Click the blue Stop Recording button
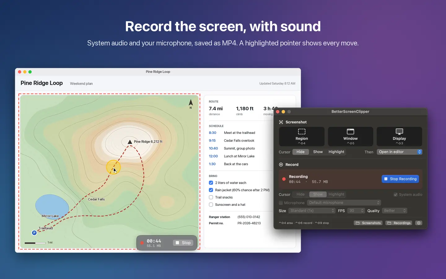Viewport: 446px width, 279px height. (x=400, y=179)
